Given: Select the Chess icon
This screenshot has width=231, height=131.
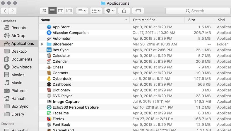Looking at the screenshot, I should 49,67.
